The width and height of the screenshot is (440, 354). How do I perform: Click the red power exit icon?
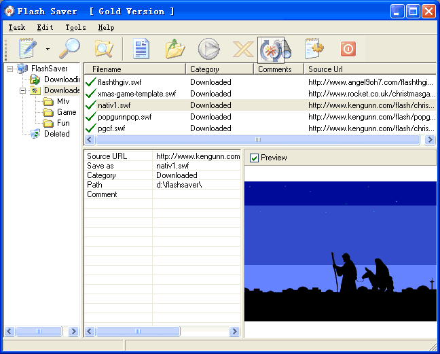pos(348,49)
